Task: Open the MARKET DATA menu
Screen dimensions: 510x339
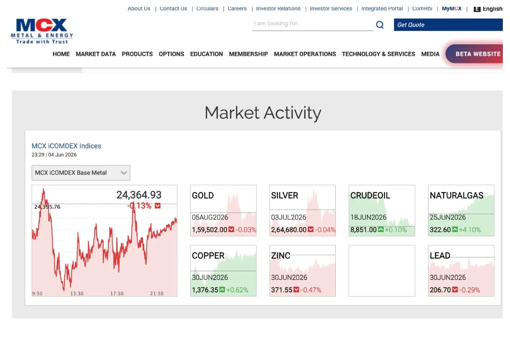Action: (x=96, y=54)
